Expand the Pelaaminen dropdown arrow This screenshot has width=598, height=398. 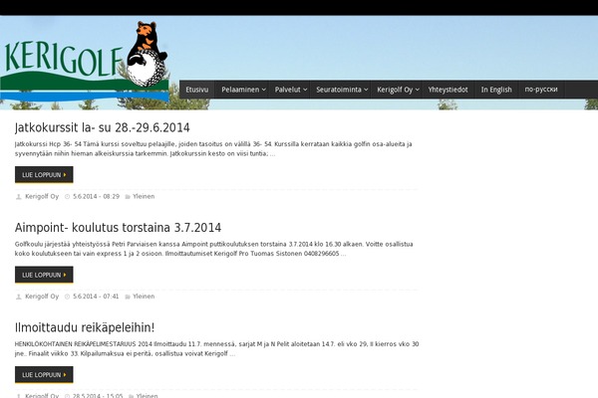pyautogui.click(x=263, y=90)
